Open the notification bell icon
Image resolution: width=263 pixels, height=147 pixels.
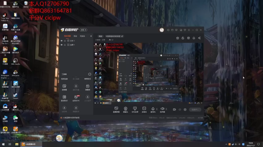[194, 38]
